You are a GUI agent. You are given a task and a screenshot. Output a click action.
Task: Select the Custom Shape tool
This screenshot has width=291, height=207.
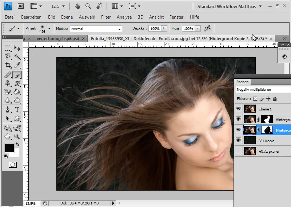(17, 118)
